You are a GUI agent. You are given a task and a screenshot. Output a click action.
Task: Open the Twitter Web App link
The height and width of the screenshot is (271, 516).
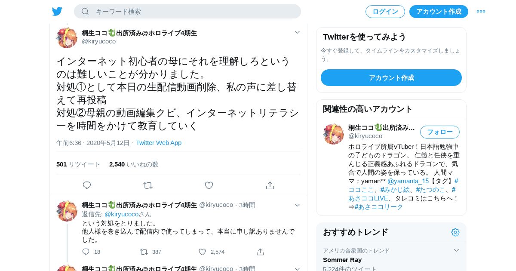click(x=159, y=143)
